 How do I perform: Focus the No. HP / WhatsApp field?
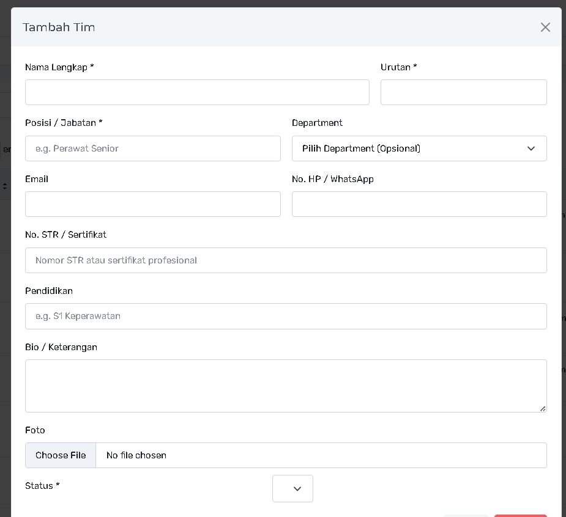[419, 204]
